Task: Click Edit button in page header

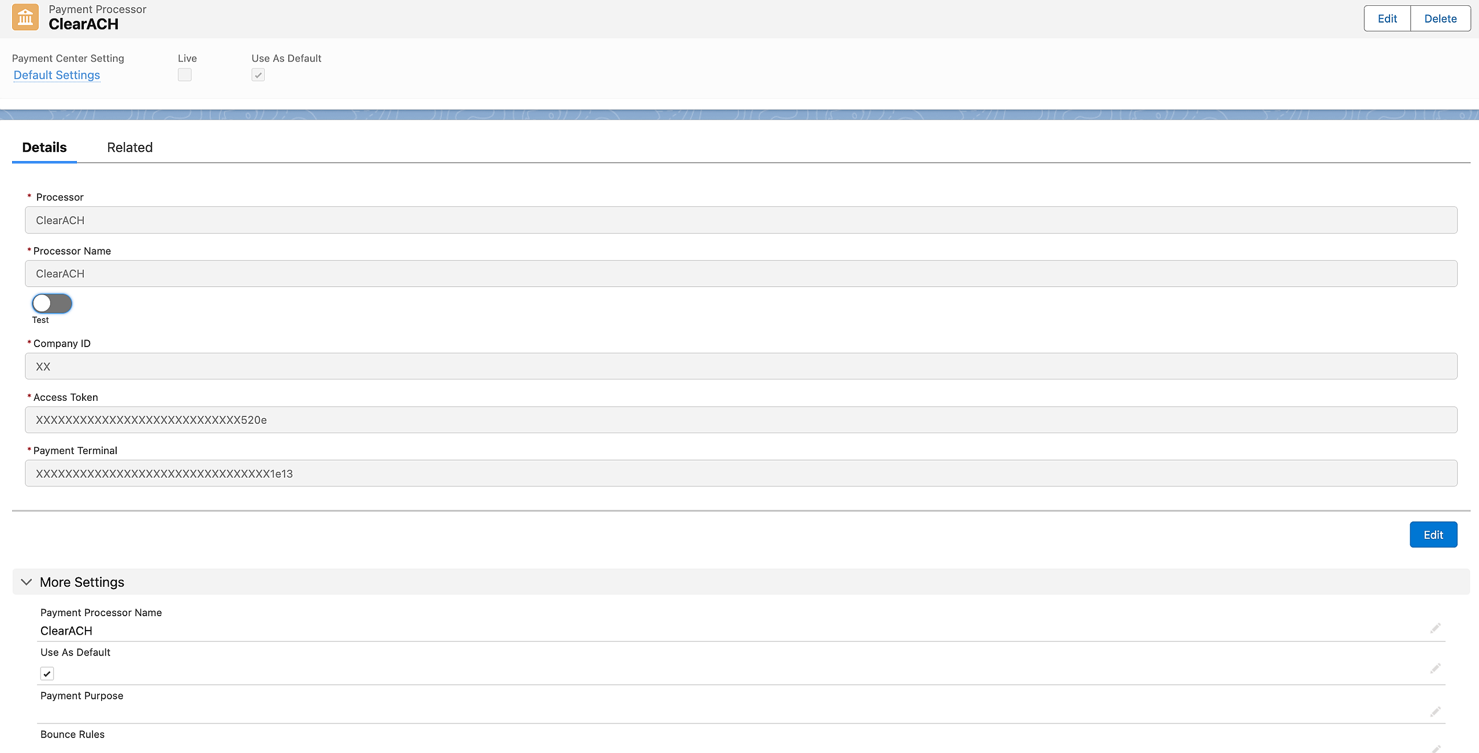Action: point(1387,18)
